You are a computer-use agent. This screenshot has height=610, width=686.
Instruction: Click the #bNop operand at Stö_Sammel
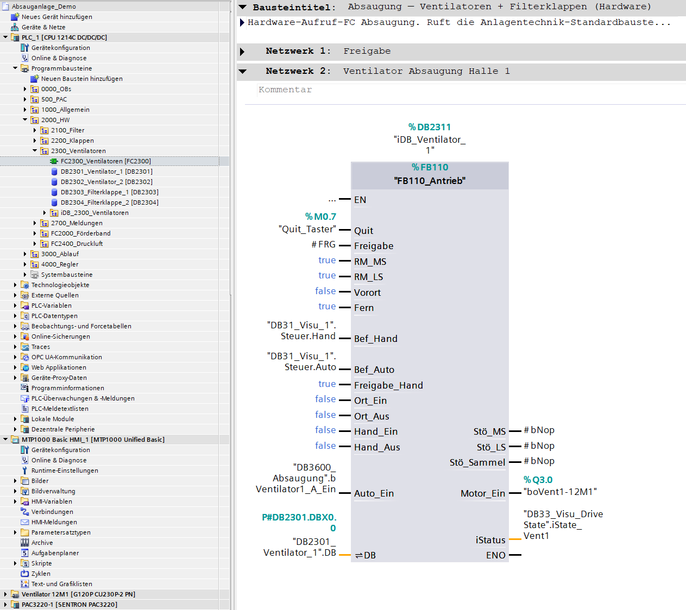pyautogui.click(x=539, y=461)
